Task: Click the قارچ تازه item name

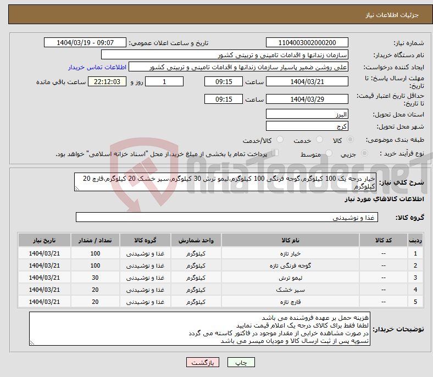Action: (x=290, y=302)
